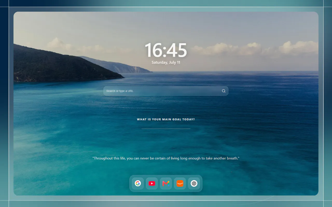Open the Amazon shortcut in the dock
332x207 pixels.
[x=180, y=183]
